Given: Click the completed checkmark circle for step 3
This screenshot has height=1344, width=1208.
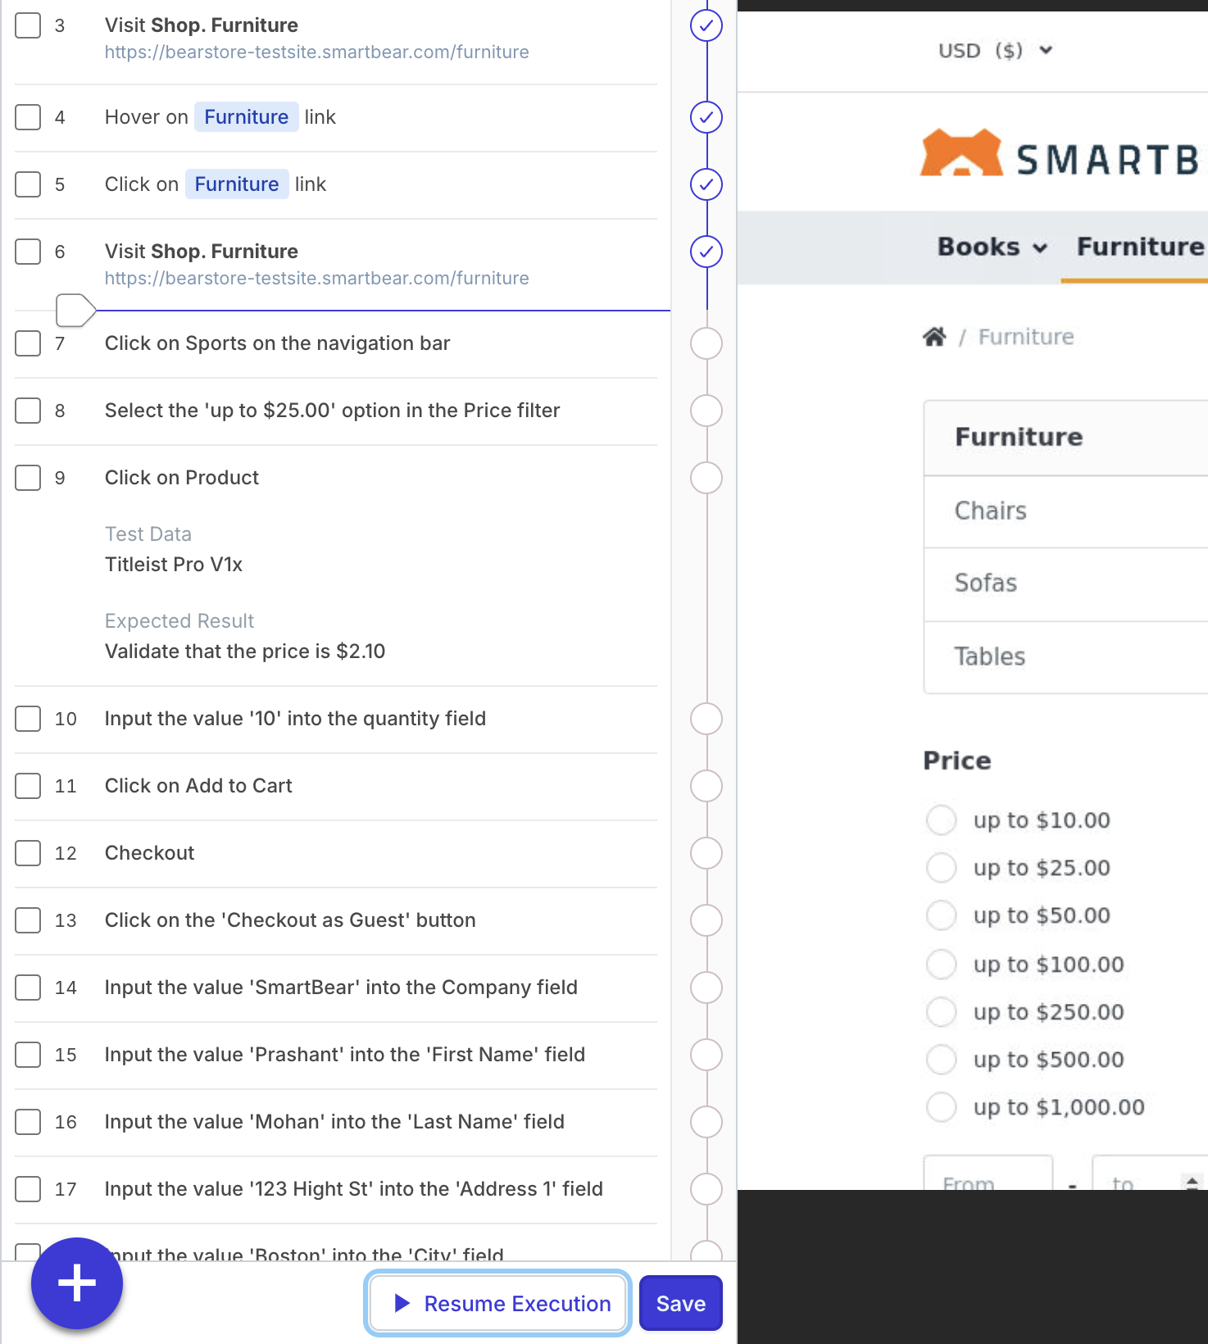Looking at the screenshot, I should (x=706, y=26).
